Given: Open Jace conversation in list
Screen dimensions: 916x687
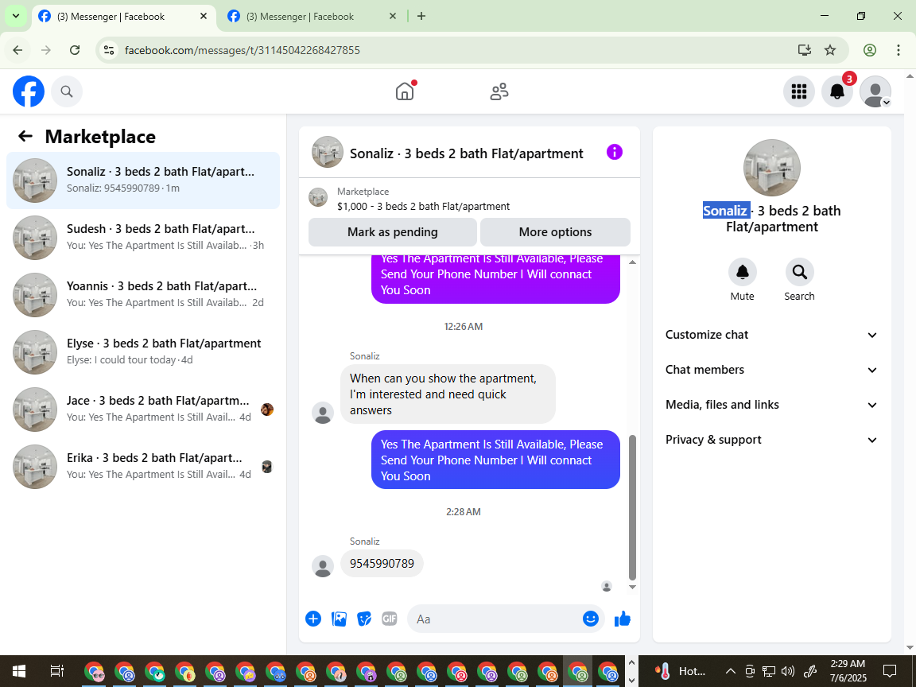Looking at the screenshot, I should point(143,409).
